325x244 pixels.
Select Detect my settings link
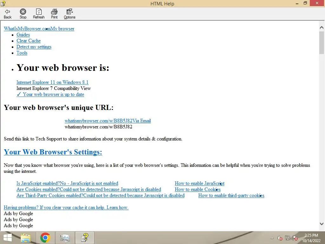coord(34,47)
